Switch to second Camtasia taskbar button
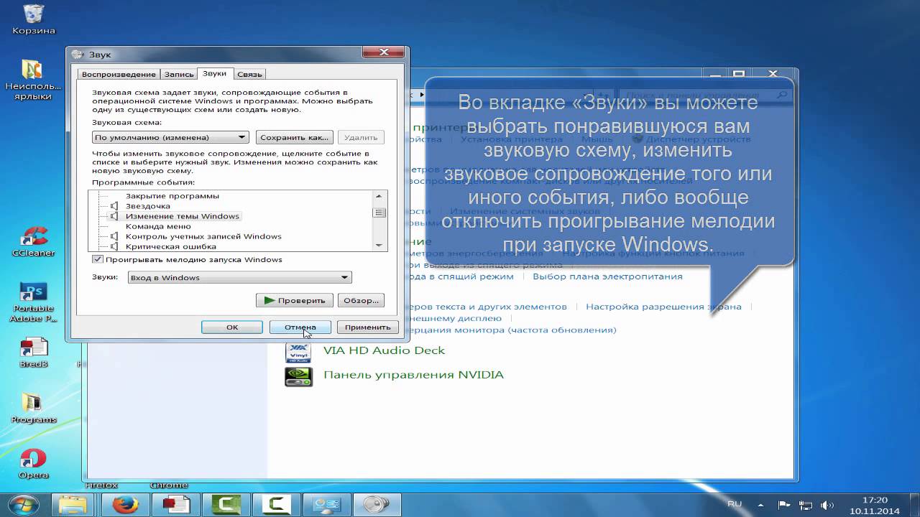The height and width of the screenshot is (517, 920). click(x=277, y=506)
